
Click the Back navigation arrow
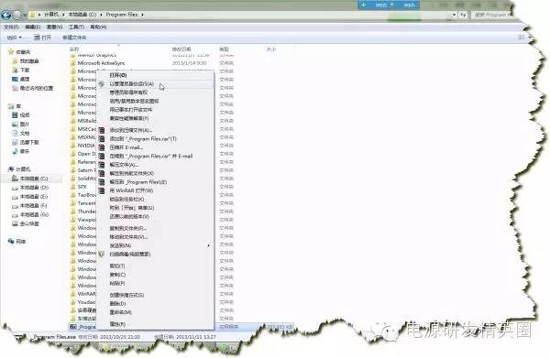6,15
